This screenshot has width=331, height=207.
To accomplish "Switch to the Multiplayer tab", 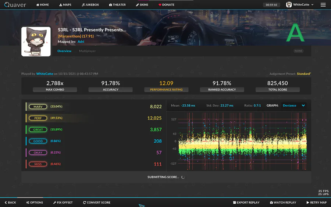I will coord(87,51).
